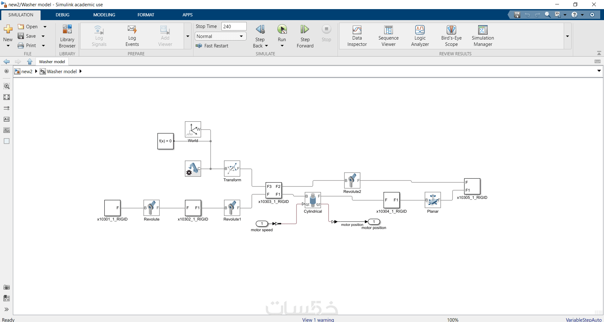
Task: Open the Library Browser
Action: (67, 36)
